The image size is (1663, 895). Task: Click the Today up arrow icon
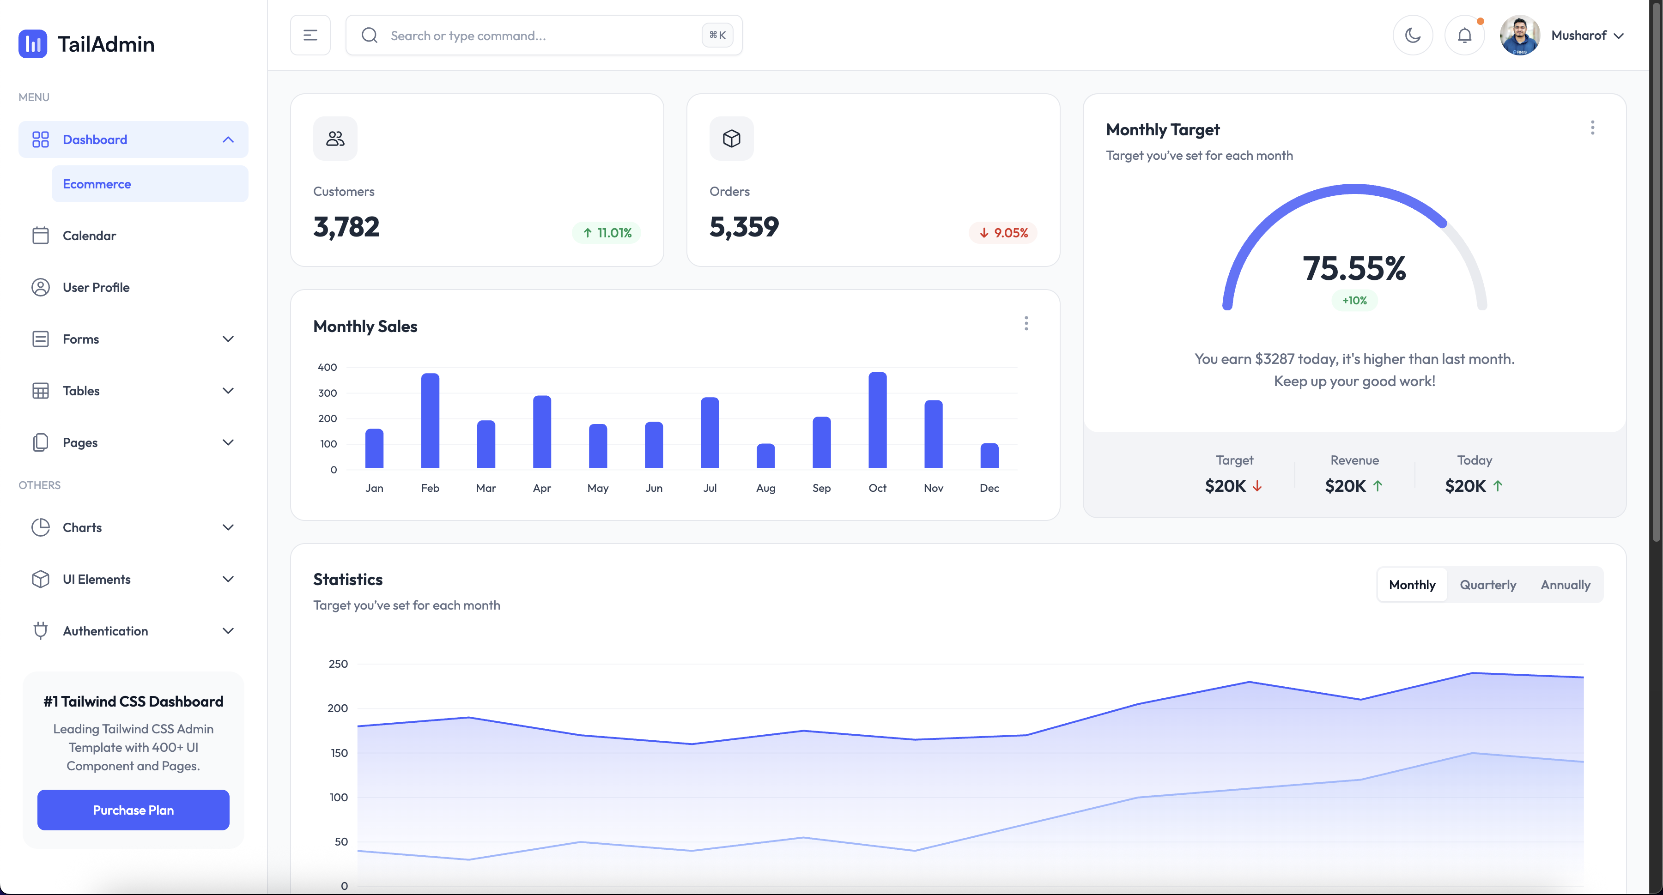1498,486
